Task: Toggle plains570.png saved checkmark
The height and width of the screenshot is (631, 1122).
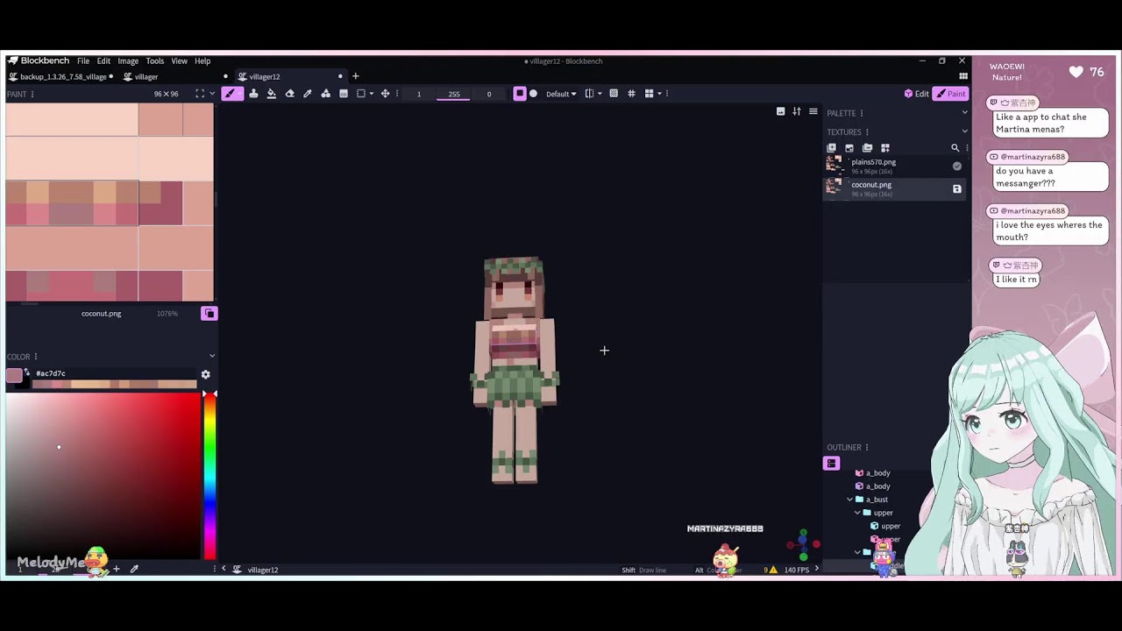Action: point(957,166)
